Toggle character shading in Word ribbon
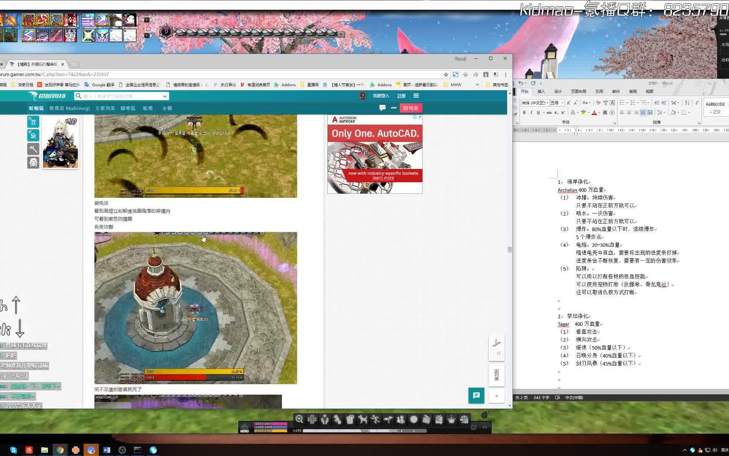The image size is (729, 456). [605, 112]
